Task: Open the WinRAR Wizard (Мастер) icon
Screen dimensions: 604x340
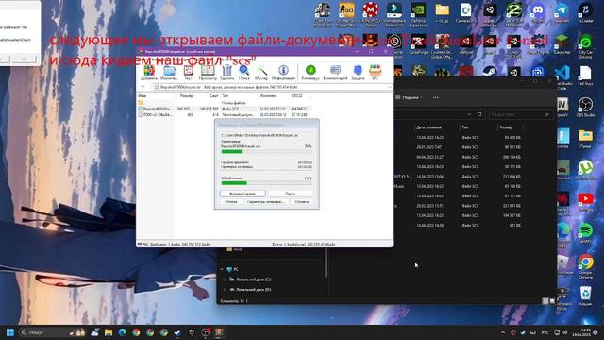Action: coord(261,73)
